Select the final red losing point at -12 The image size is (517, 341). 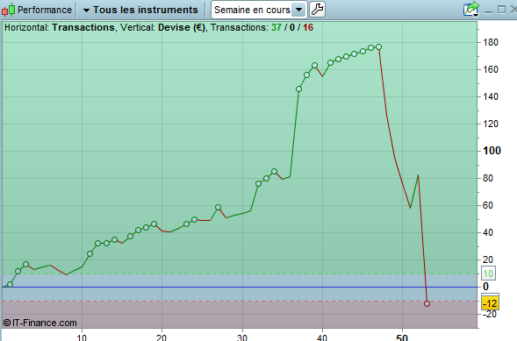pyautogui.click(x=427, y=303)
